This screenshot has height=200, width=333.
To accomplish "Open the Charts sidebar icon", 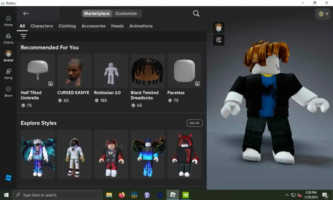I will (x=8, y=39).
